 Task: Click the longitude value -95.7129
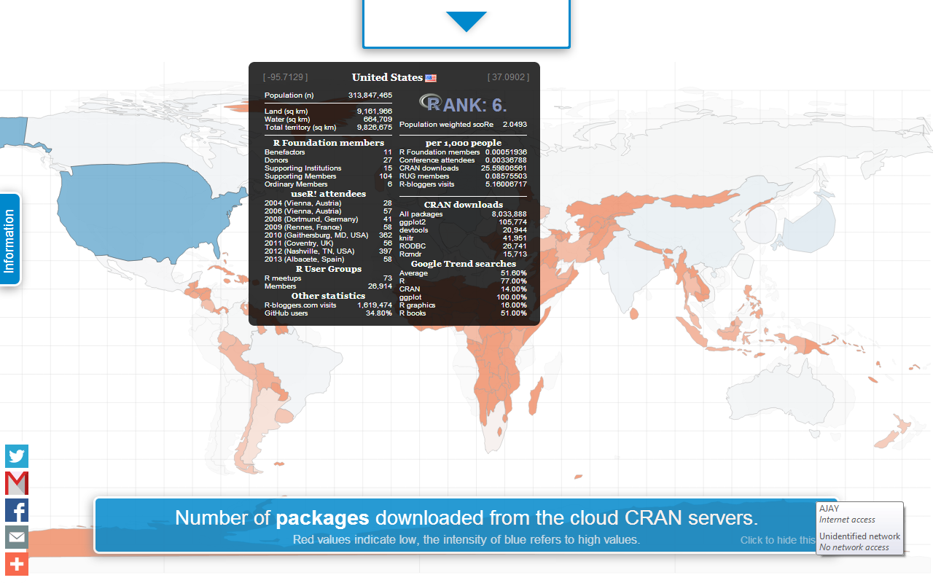click(x=286, y=77)
